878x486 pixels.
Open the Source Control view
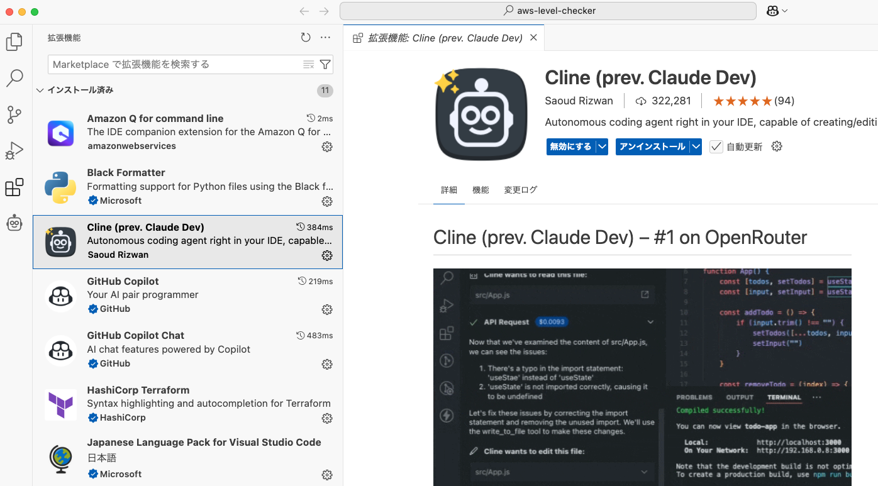click(x=14, y=115)
